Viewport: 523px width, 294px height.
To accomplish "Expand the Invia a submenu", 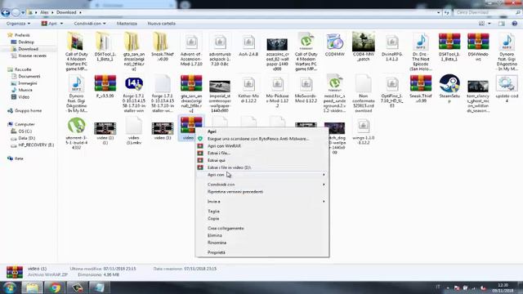I will [261, 202].
